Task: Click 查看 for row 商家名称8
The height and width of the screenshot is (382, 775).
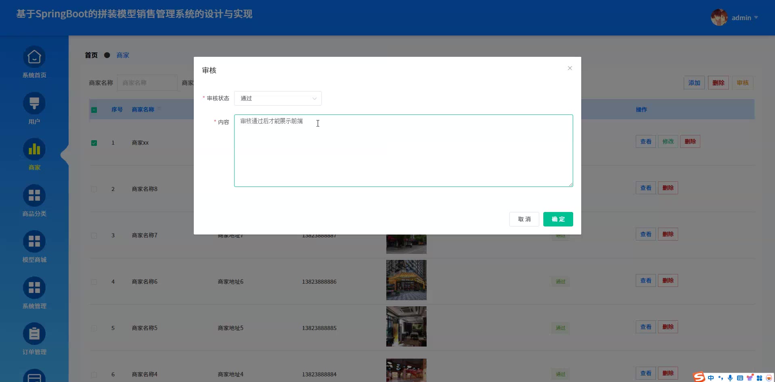Action: point(646,188)
